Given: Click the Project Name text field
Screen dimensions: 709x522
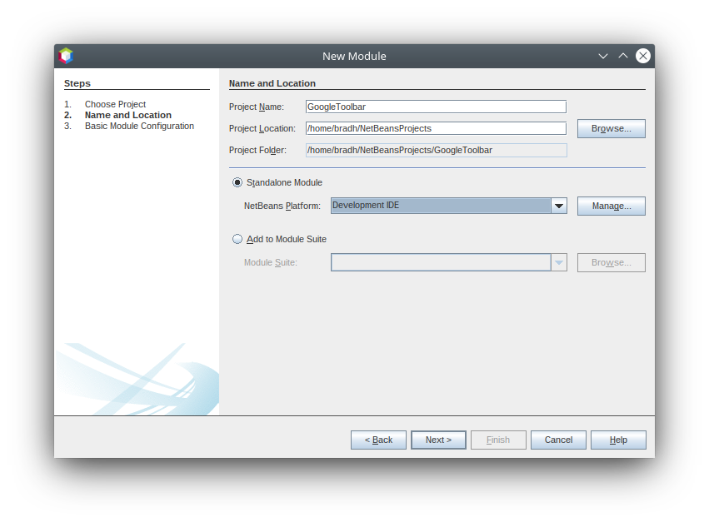Looking at the screenshot, I should tap(436, 107).
